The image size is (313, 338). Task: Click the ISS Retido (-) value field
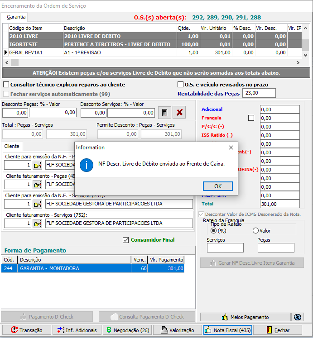point(280,135)
